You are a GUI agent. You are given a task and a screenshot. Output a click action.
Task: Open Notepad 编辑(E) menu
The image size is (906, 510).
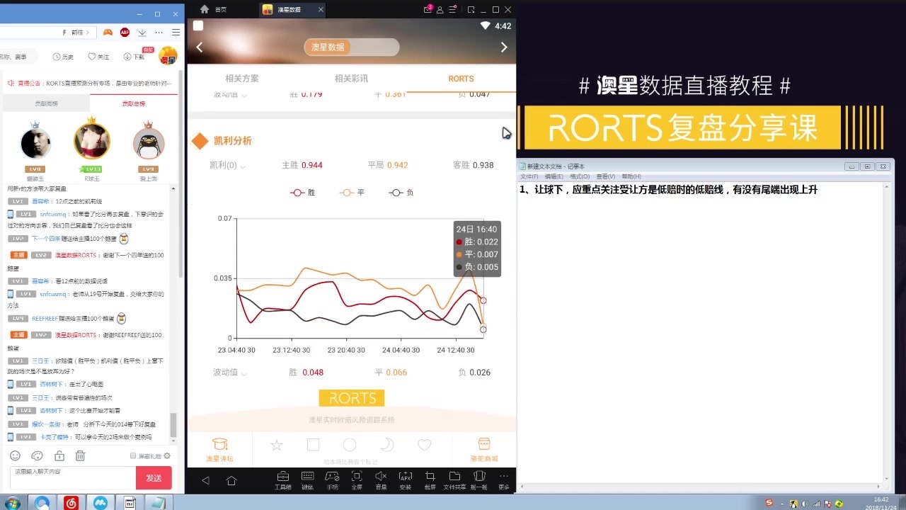tap(554, 176)
